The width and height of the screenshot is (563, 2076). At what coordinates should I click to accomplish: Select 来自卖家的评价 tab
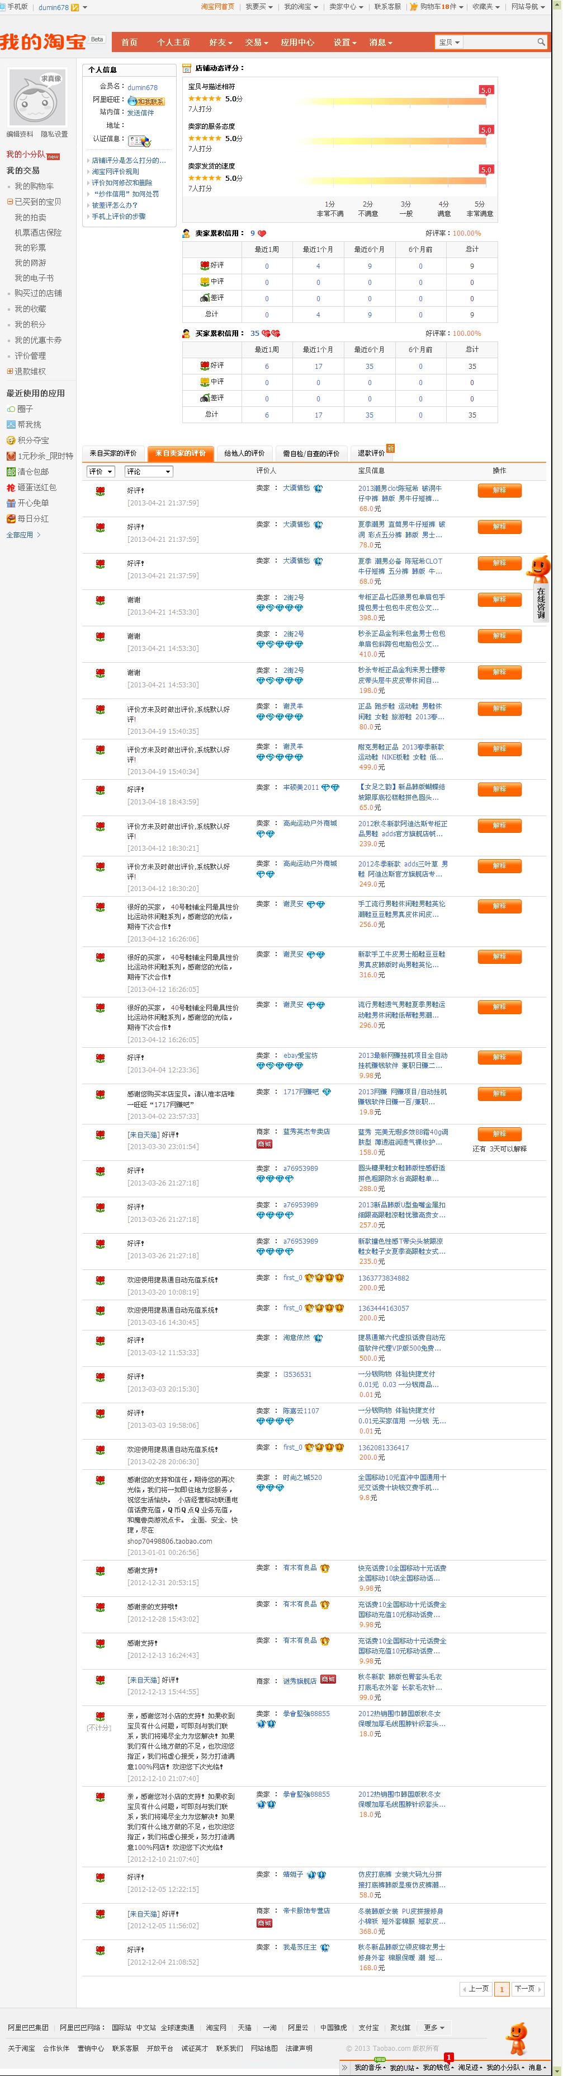click(181, 454)
